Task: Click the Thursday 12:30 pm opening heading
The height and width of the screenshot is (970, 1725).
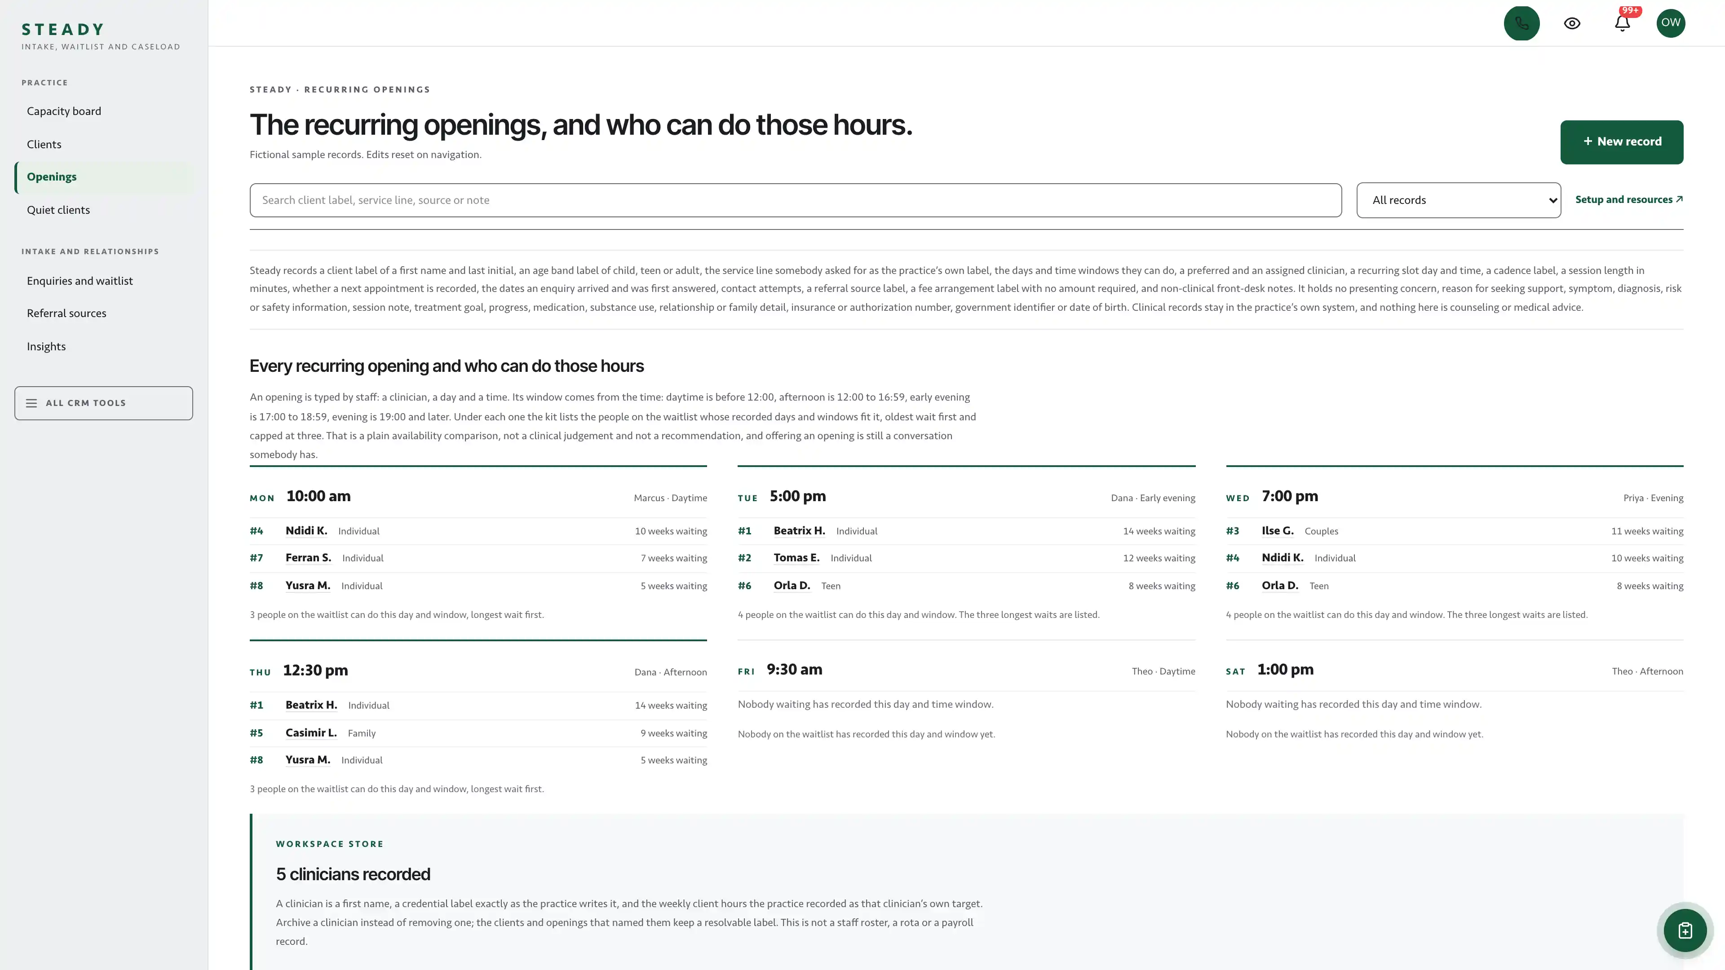Action: tap(315, 671)
